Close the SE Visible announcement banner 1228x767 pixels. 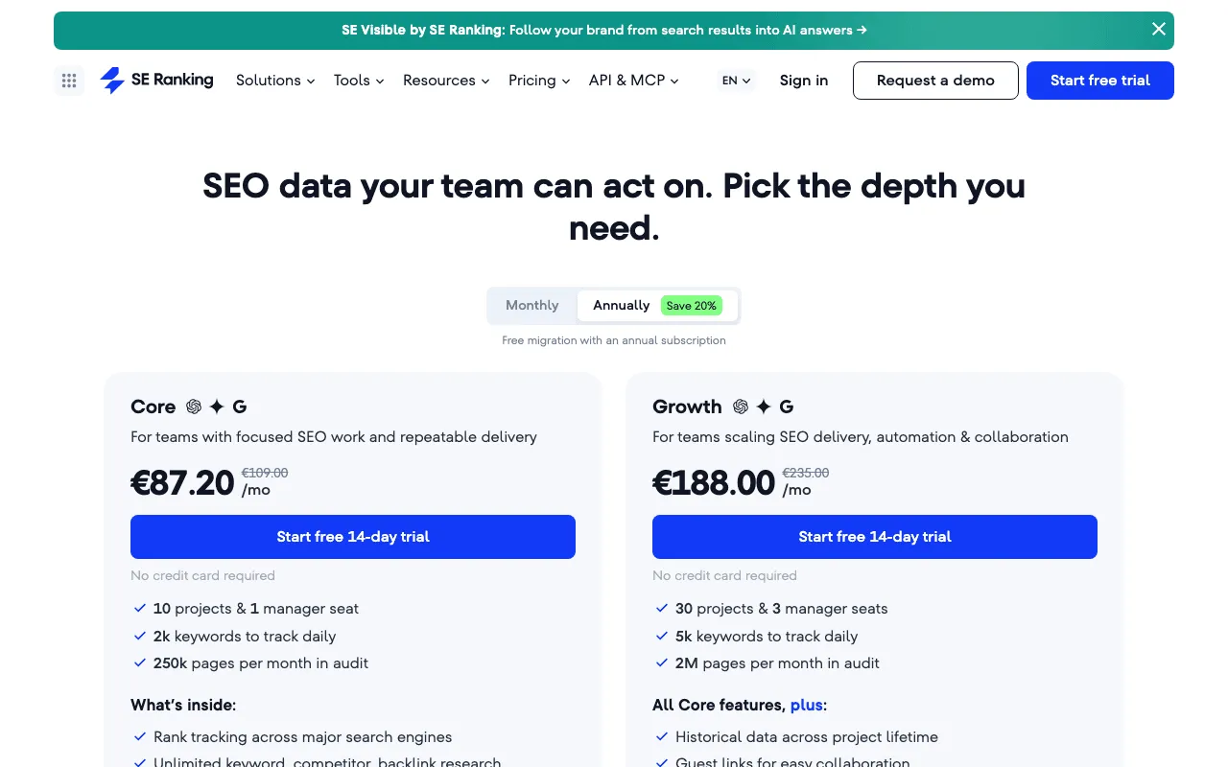pos(1159,30)
